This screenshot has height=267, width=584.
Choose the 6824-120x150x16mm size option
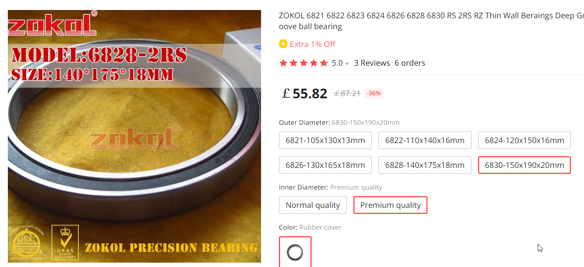(x=524, y=140)
